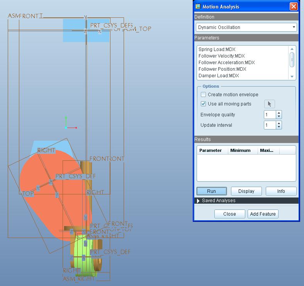Click the Parameter column header
This screenshot has height=286, width=304.
pos(212,150)
